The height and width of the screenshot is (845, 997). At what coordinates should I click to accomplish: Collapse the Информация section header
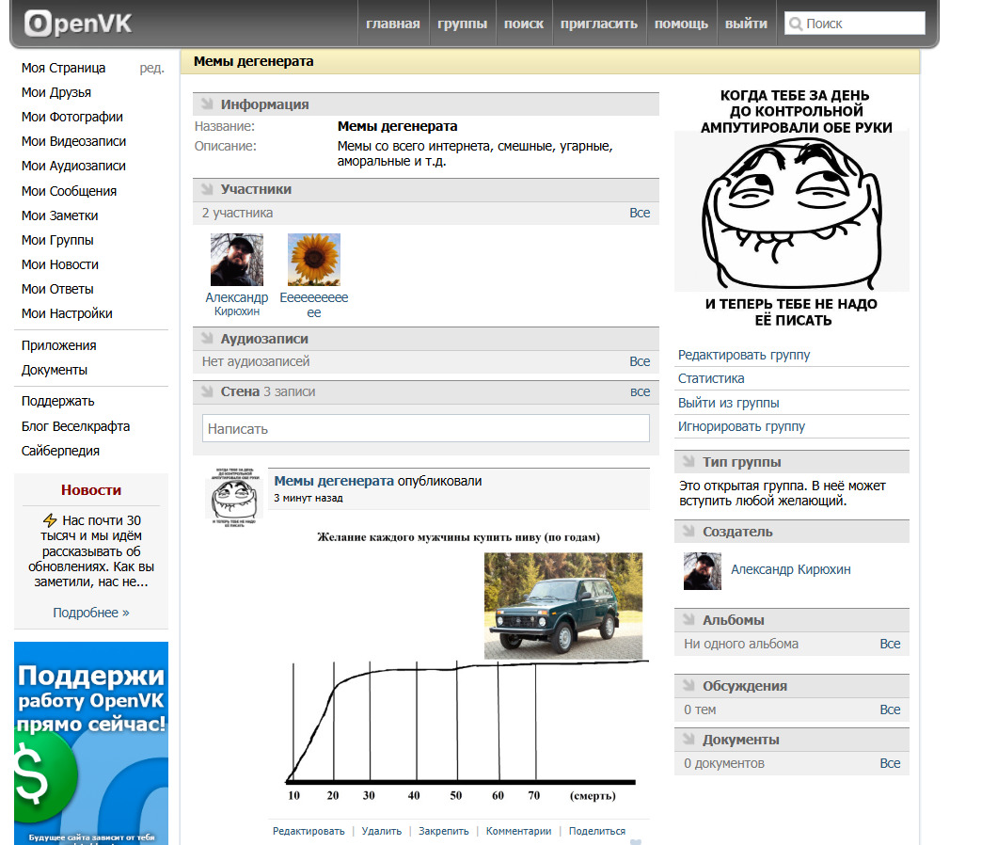coord(264,104)
